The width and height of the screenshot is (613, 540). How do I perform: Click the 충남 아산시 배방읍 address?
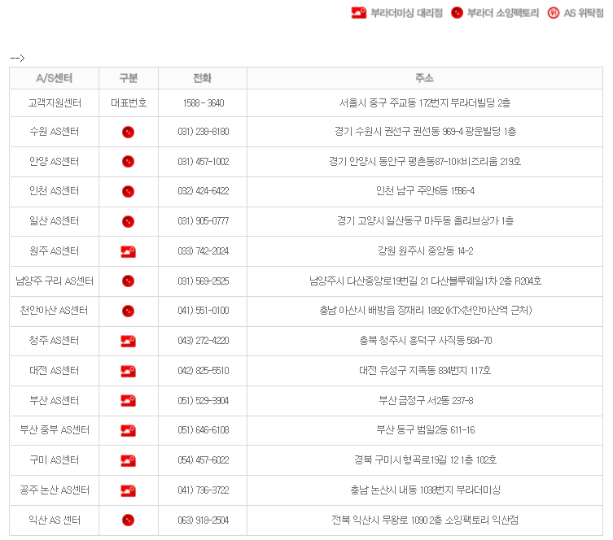pos(425,311)
